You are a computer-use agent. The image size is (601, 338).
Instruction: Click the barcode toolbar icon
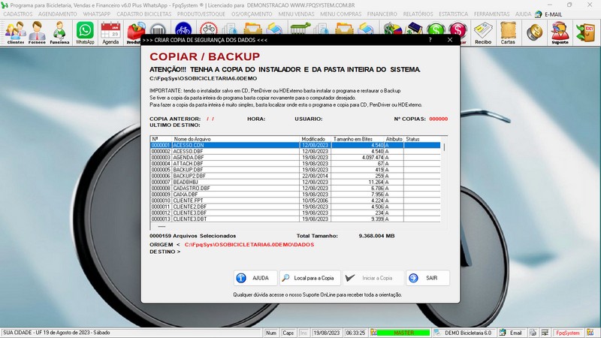[158, 29]
